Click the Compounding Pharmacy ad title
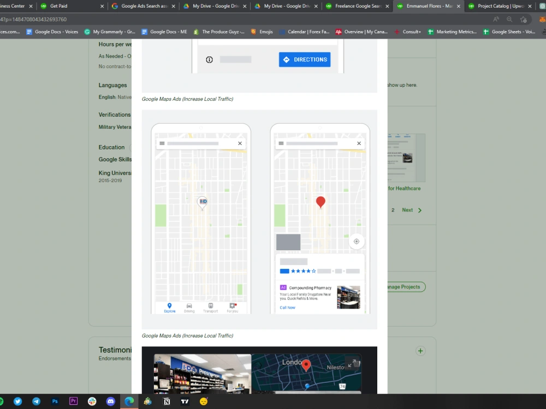Image resolution: width=546 pixels, height=409 pixels. tap(310, 288)
